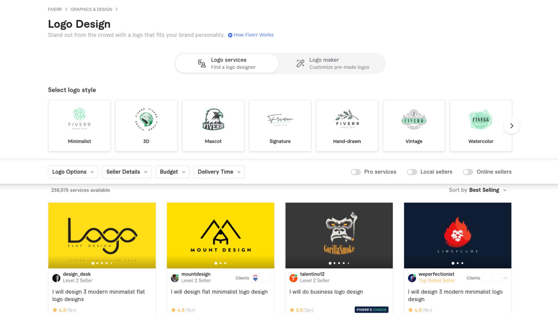The width and height of the screenshot is (558, 314).
Task: Click '236,075 services available' text
Action: click(81, 190)
